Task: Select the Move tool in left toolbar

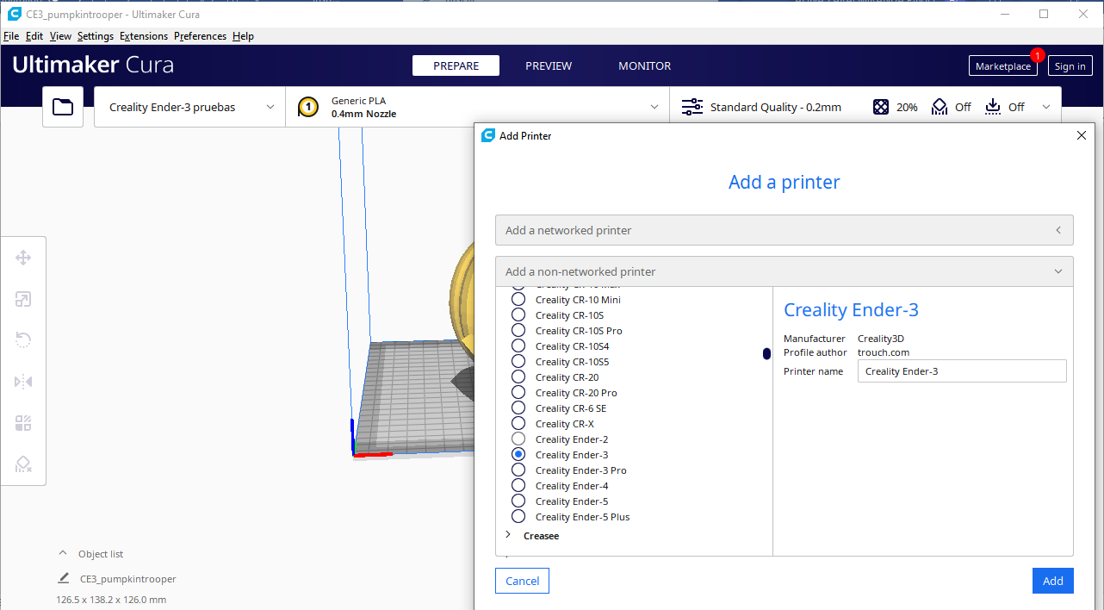Action: pyautogui.click(x=23, y=258)
